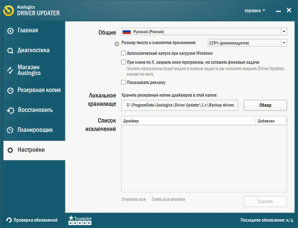Click the info icon beside text size setting
This screenshot has height=228, width=298.
pos(117,44)
